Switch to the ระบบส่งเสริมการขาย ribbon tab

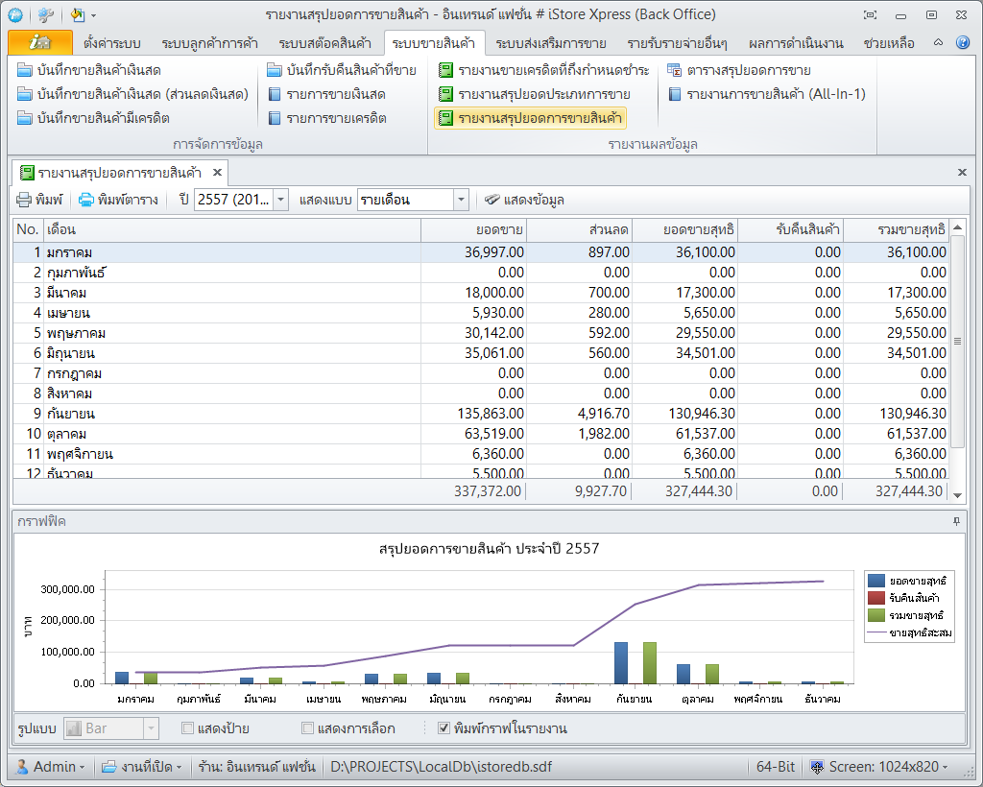[x=550, y=43]
